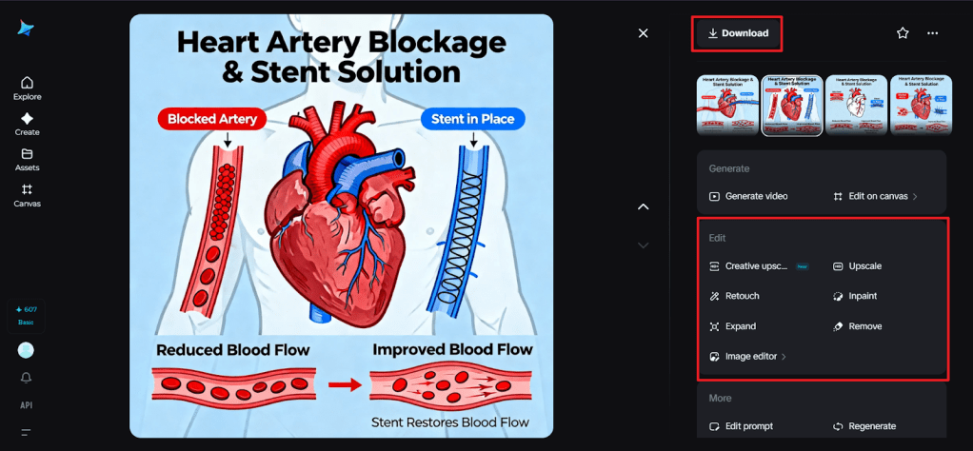
Task: Click the notifications bell icon
Action: point(27,378)
